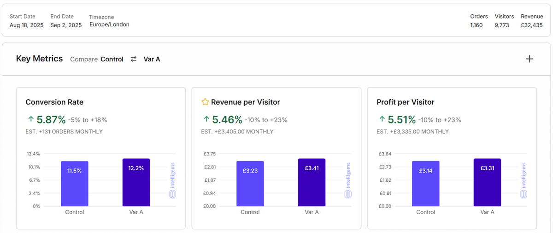Open the Var A comparison group selector
This screenshot has height=233, width=553.
(152, 59)
